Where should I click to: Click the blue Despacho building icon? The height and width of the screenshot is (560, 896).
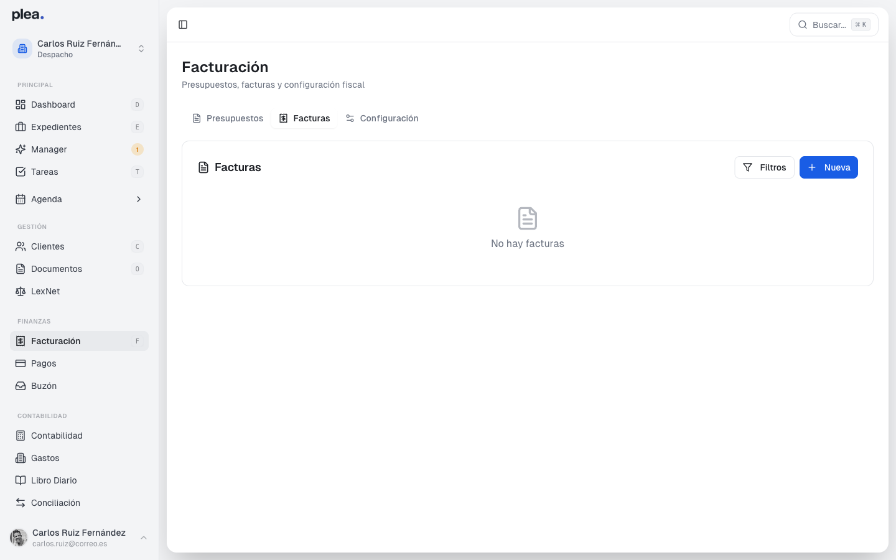click(x=22, y=49)
